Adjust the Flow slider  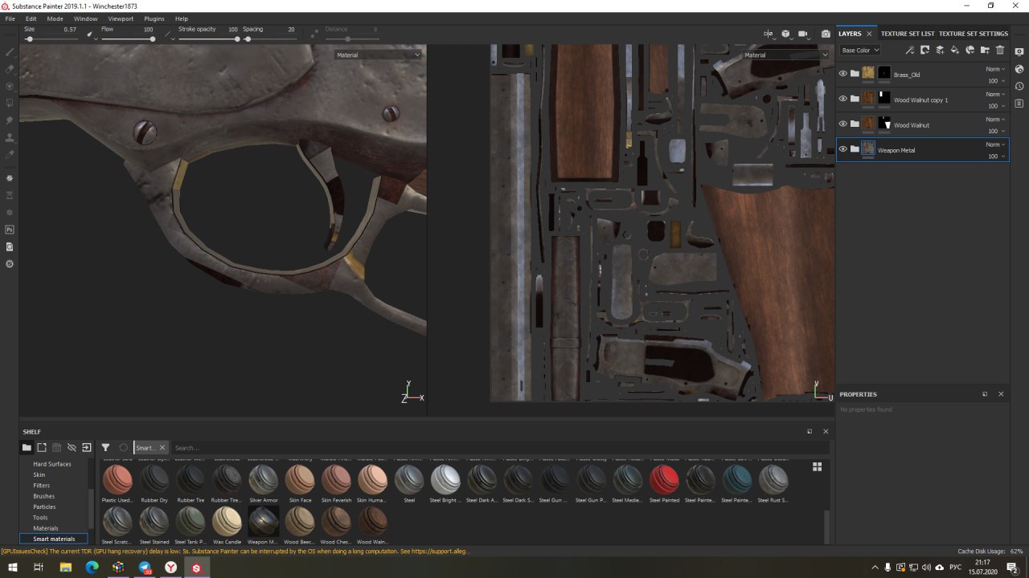(129, 39)
